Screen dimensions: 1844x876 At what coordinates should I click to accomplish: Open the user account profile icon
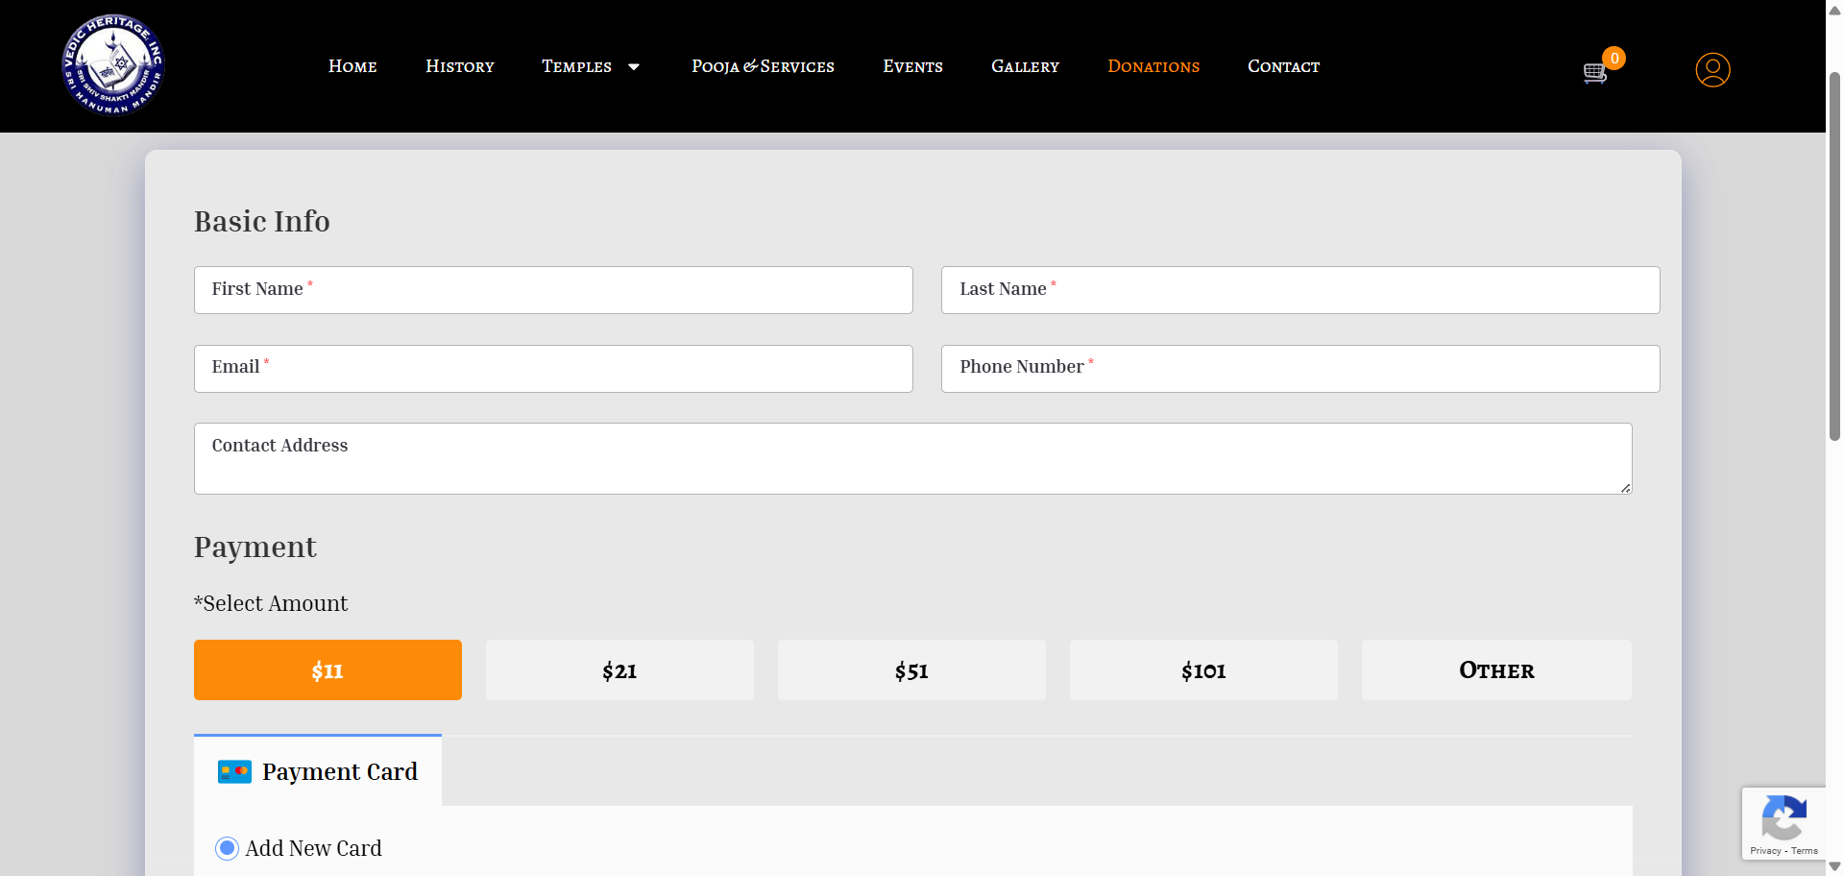coord(1711,70)
